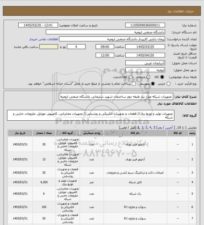This screenshot has width=204, height=225.
Task: Go to results page 2
Action: pos(142,127)
